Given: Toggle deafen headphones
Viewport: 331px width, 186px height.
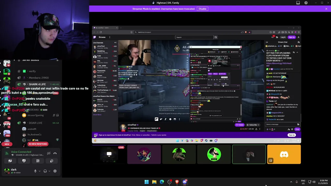Looking at the screenshot, I should [45, 171].
